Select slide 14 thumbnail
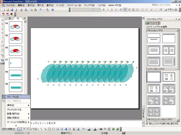This screenshot has width=181, height=135. point(16,26)
